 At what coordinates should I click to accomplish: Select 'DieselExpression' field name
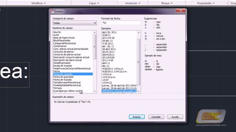(x=62, y=63)
